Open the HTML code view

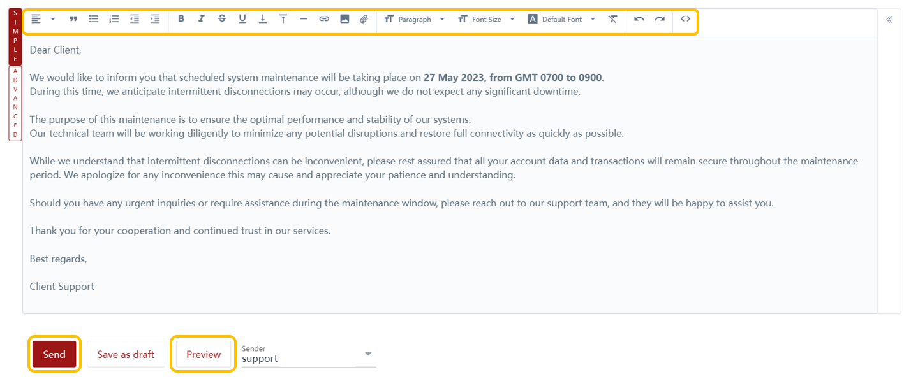[685, 19]
